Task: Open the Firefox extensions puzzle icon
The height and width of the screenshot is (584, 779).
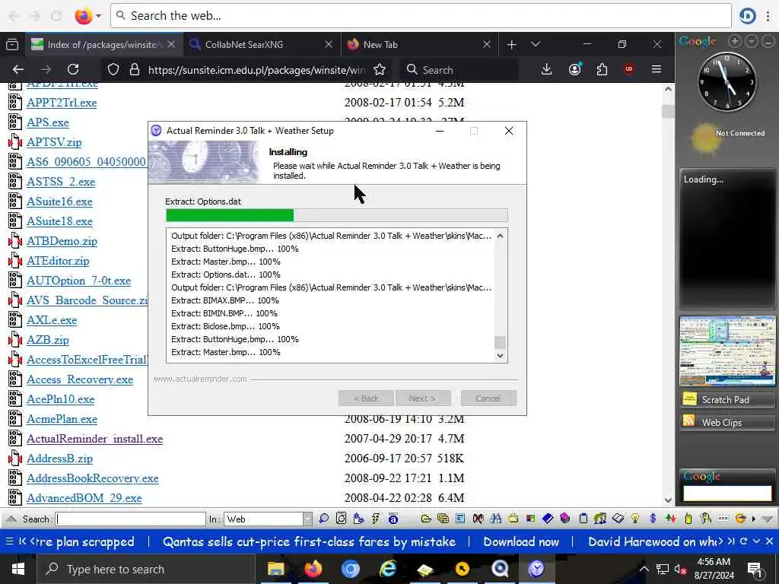Action: 603,69
